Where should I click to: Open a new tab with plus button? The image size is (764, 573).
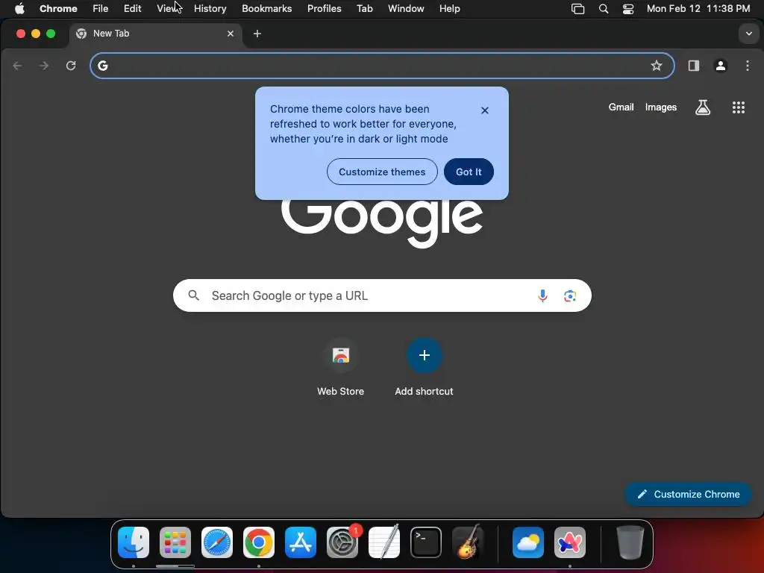[x=257, y=34]
